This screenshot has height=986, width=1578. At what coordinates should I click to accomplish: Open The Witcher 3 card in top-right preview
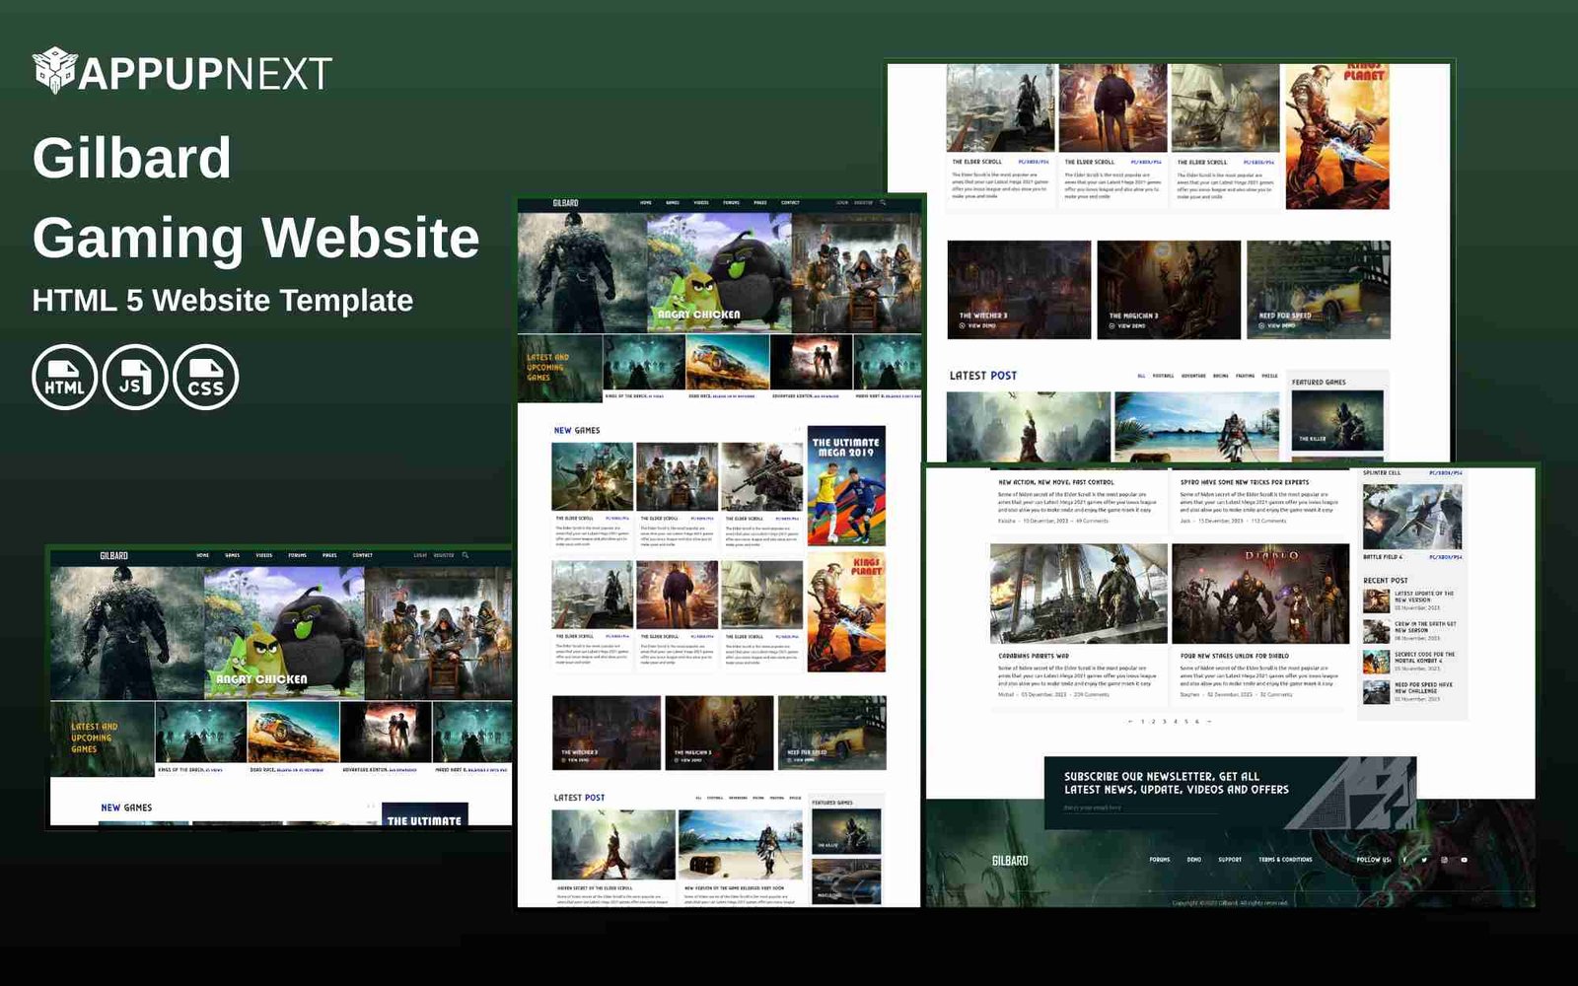click(1019, 290)
